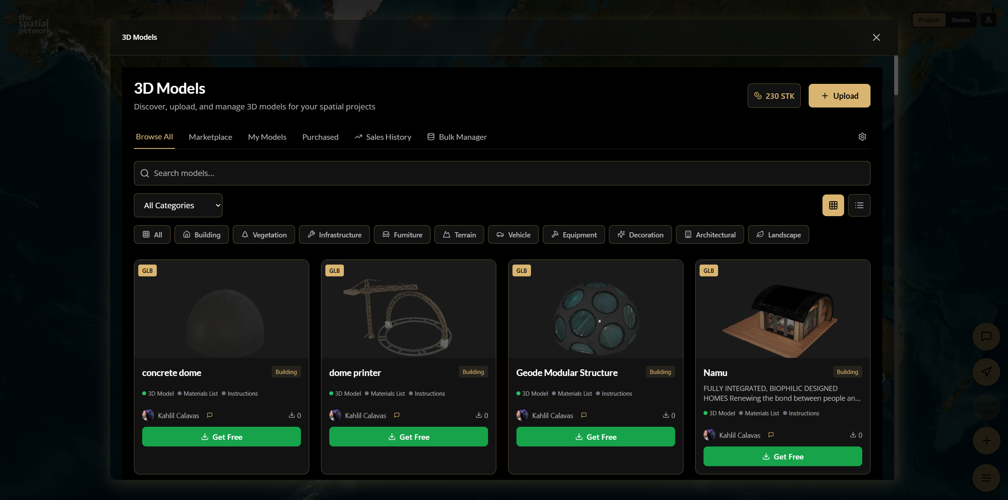Open user profile icon top right
1008x500 pixels.
(x=988, y=20)
